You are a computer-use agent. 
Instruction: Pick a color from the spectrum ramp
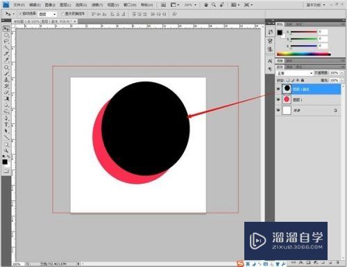point(304,54)
